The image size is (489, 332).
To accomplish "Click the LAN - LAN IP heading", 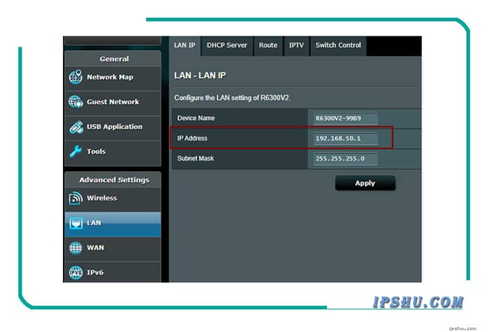I will [x=200, y=76].
